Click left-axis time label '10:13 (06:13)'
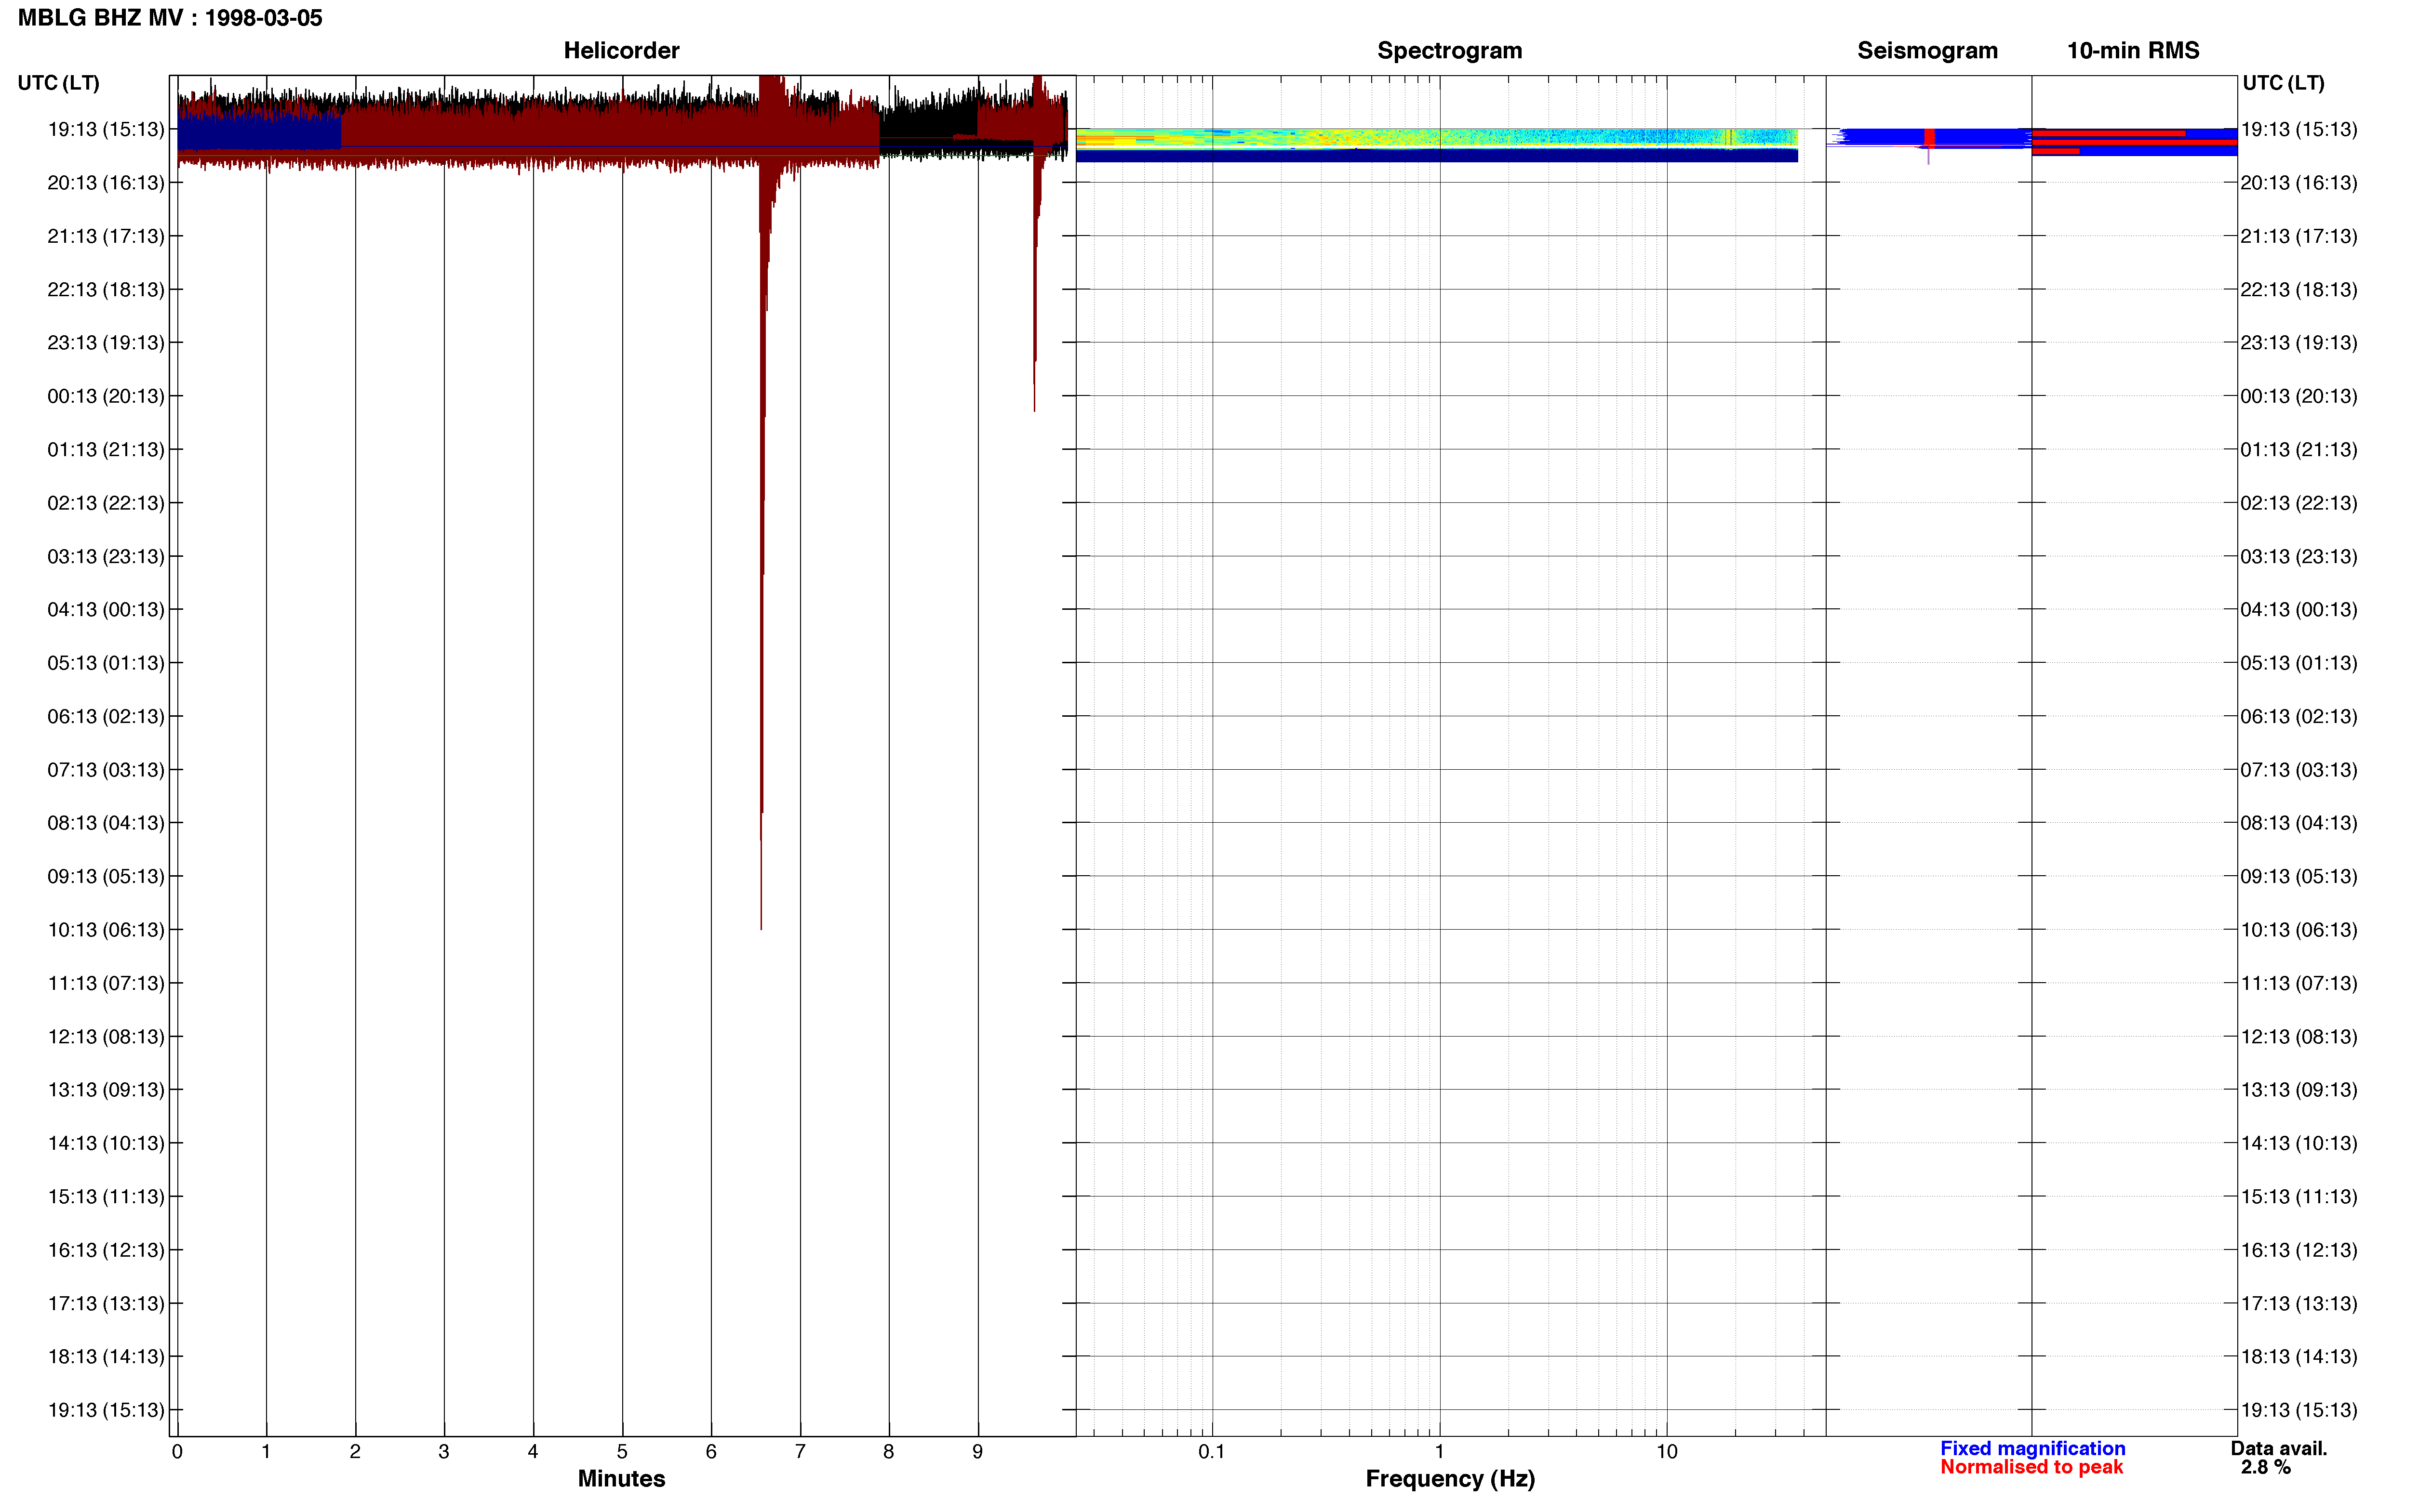 click(106, 930)
